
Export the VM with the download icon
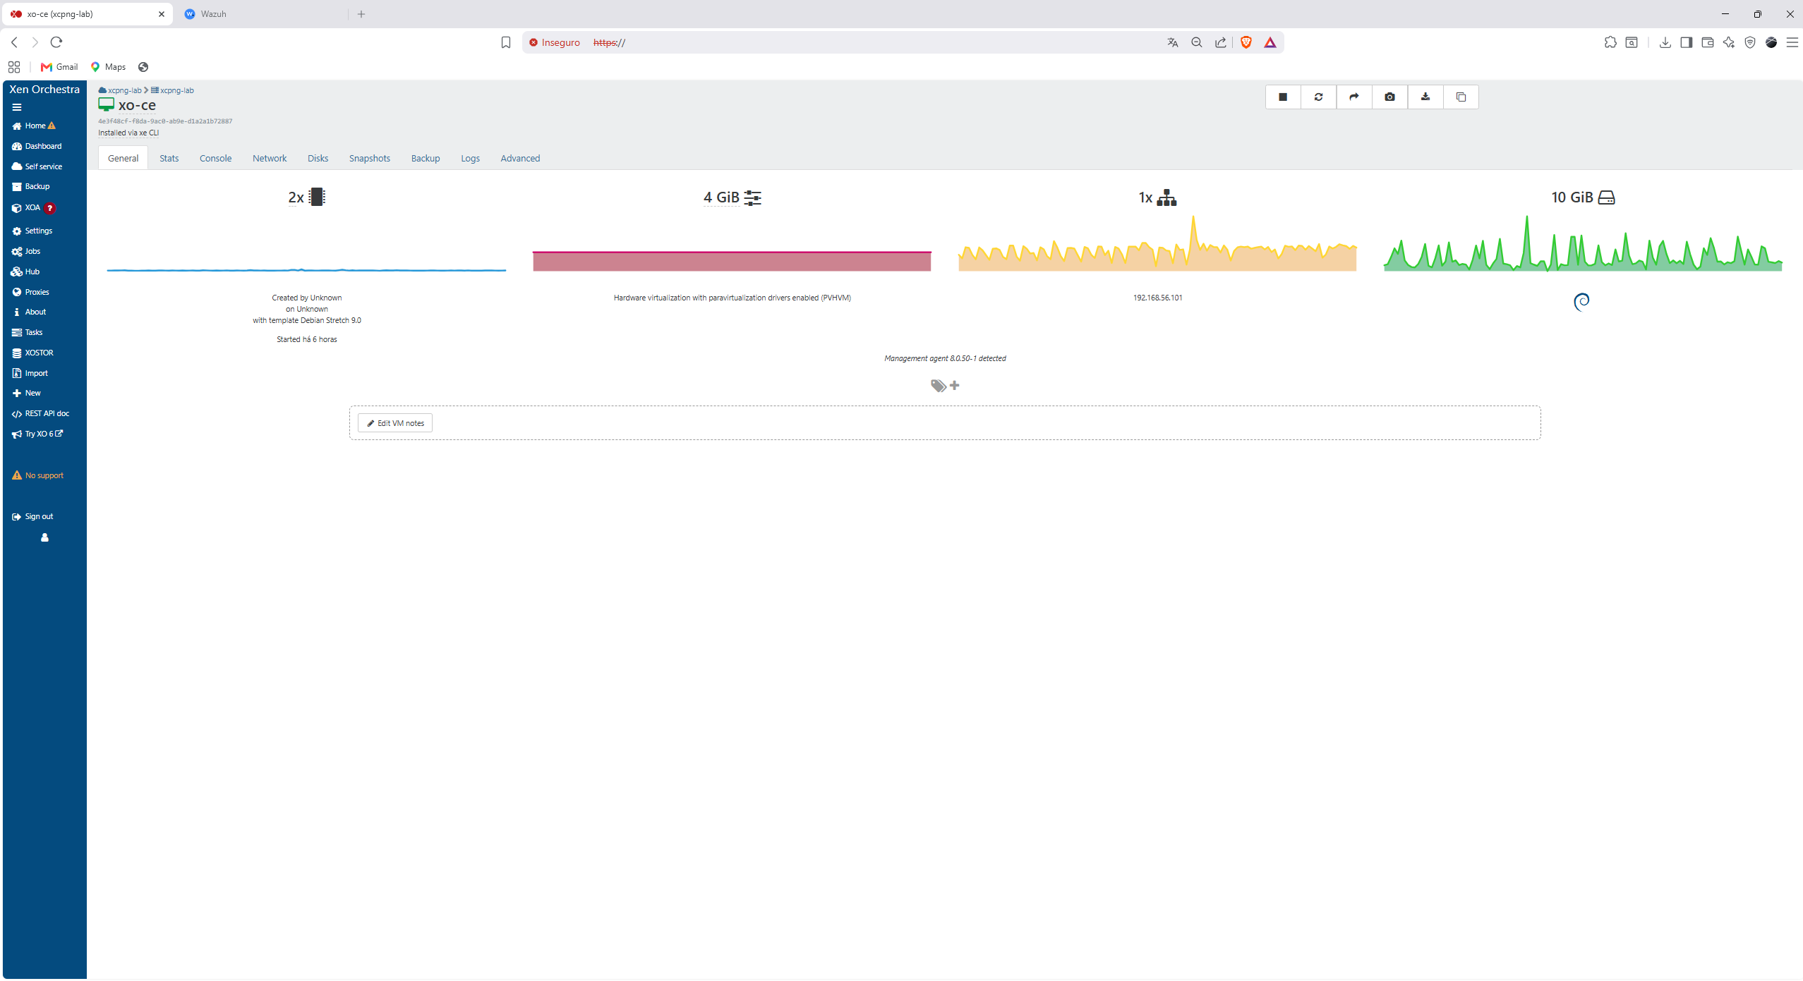coord(1425,97)
